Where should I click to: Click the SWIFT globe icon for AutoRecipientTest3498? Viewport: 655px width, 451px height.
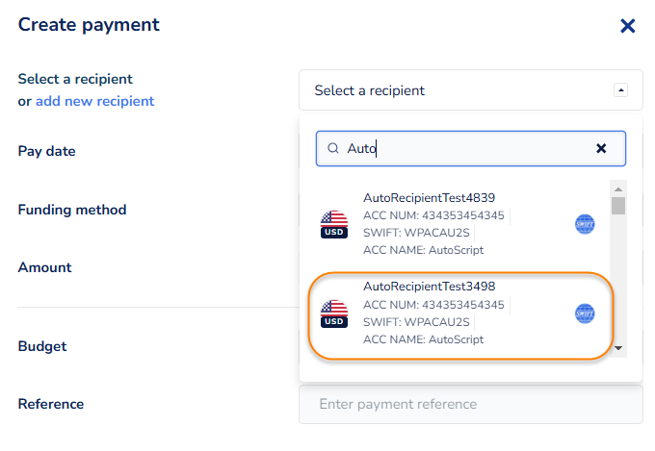[585, 313]
